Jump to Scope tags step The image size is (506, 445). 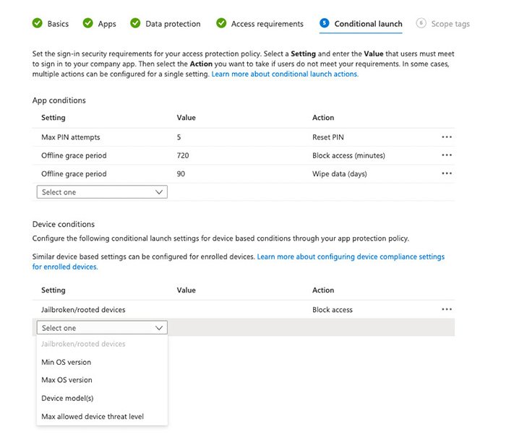coord(442,24)
